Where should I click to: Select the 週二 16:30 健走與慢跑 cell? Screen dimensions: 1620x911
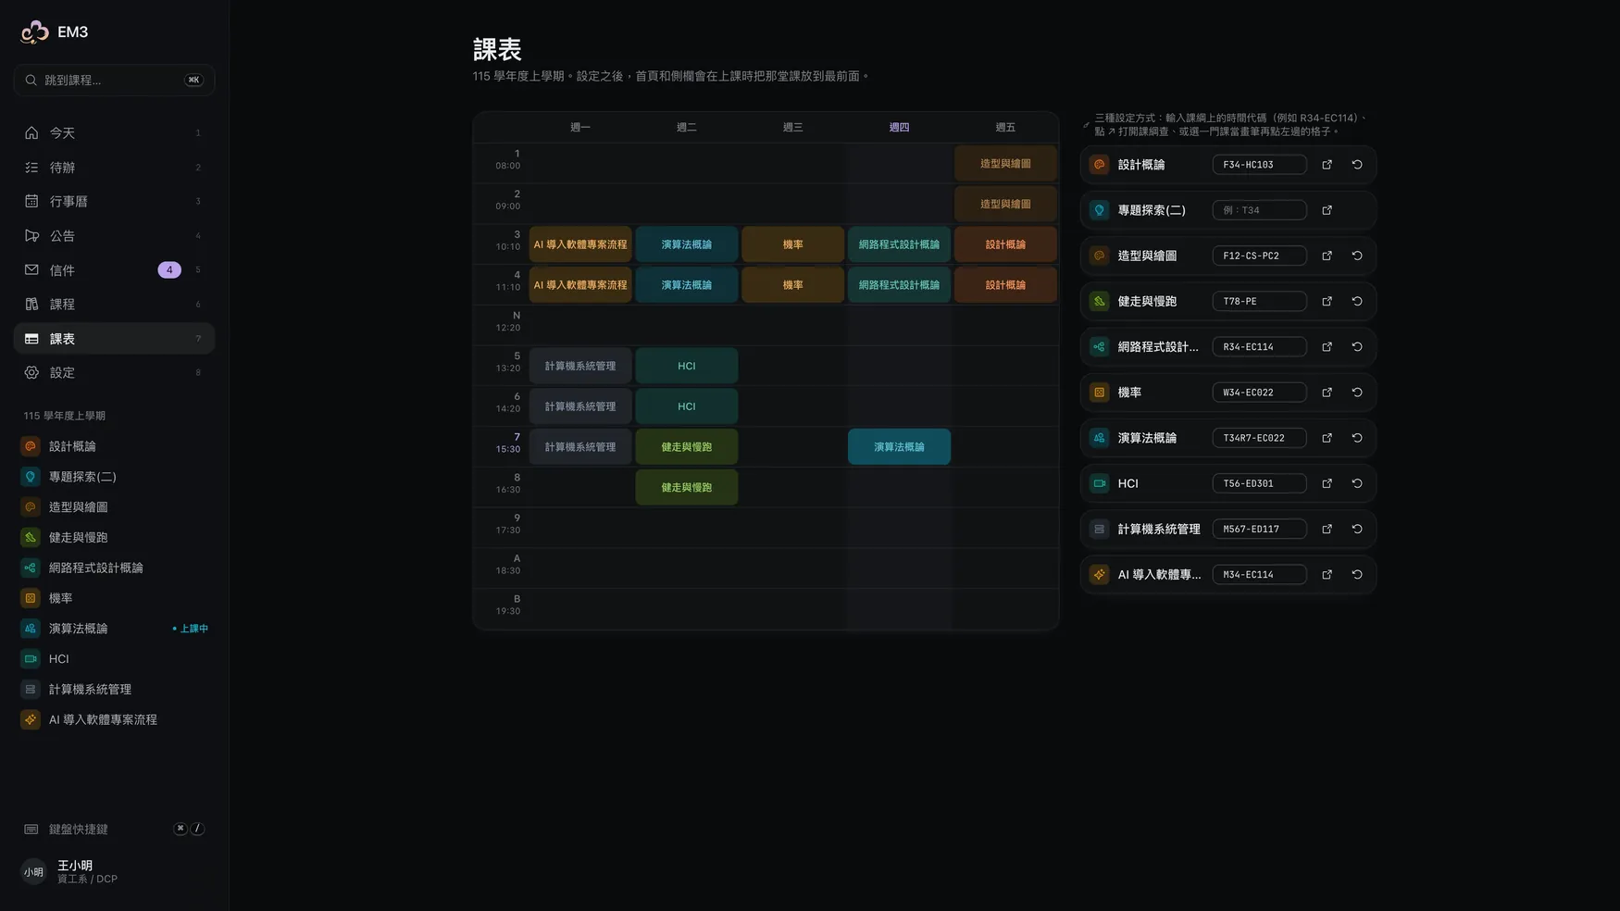[x=686, y=487]
